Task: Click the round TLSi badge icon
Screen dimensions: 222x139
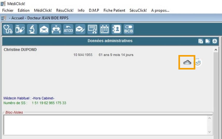Action: 198,62
